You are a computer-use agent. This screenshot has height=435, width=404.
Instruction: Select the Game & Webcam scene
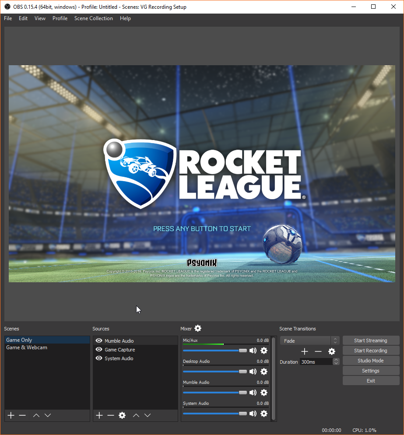pos(47,347)
